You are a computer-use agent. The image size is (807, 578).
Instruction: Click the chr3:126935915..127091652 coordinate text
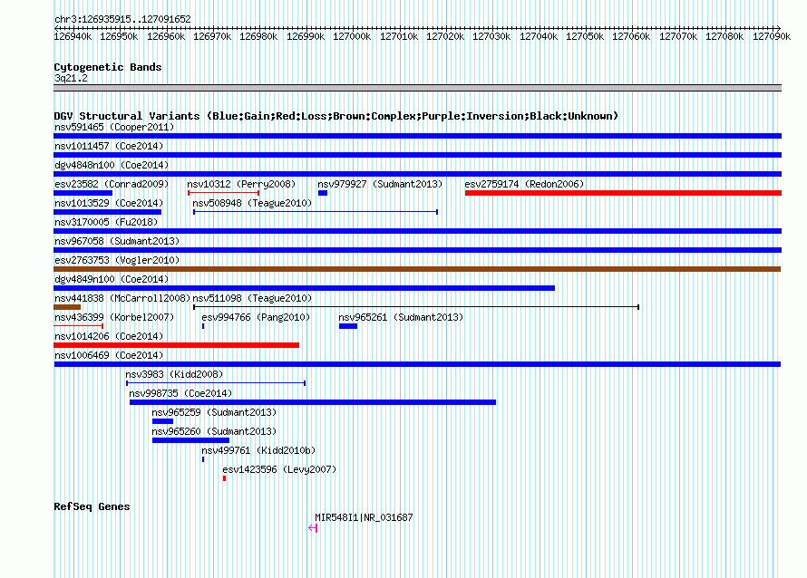122,19
